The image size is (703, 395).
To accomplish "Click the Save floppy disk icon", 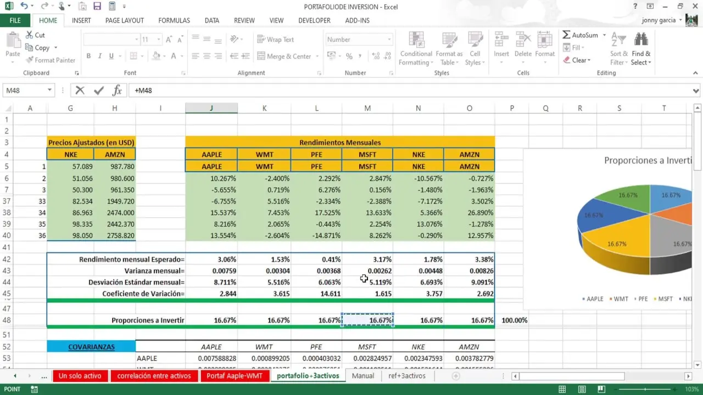I will [97, 6].
